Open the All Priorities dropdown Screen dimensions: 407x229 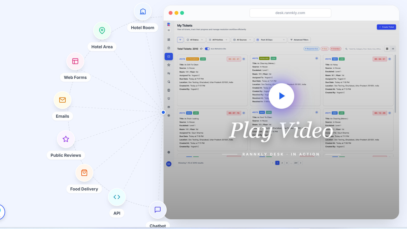pyautogui.click(x=218, y=40)
